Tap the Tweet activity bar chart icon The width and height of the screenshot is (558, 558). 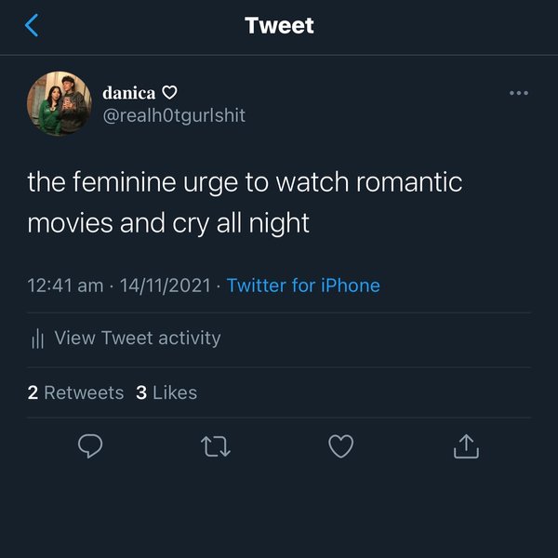(38, 339)
